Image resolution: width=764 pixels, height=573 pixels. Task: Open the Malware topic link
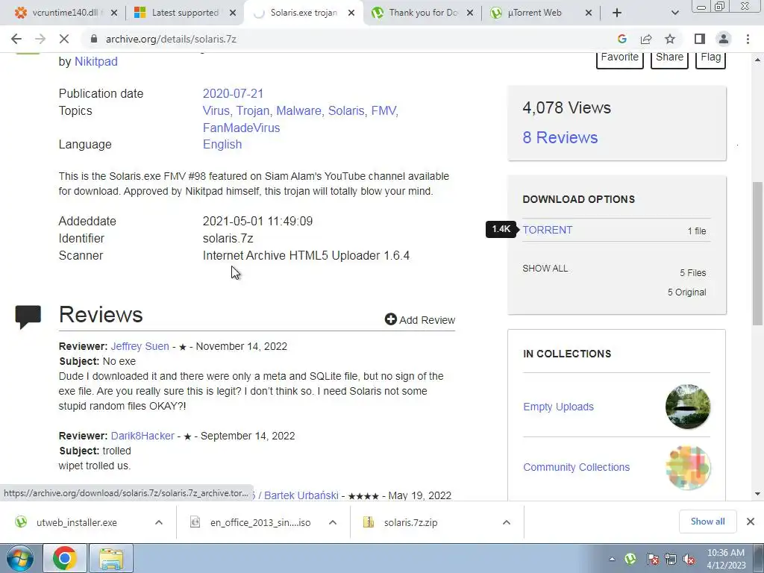pyautogui.click(x=300, y=110)
